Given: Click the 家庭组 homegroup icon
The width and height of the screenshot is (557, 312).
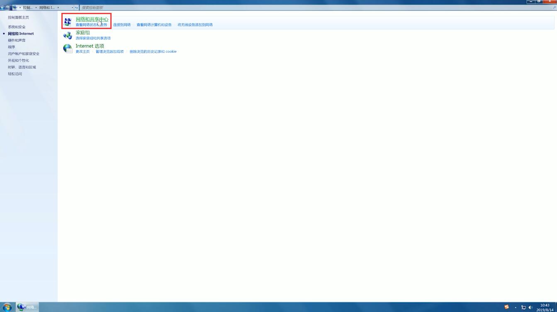Looking at the screenshot, I should point(68,35).
